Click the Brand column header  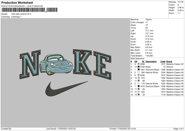click(x=169, y=61)
